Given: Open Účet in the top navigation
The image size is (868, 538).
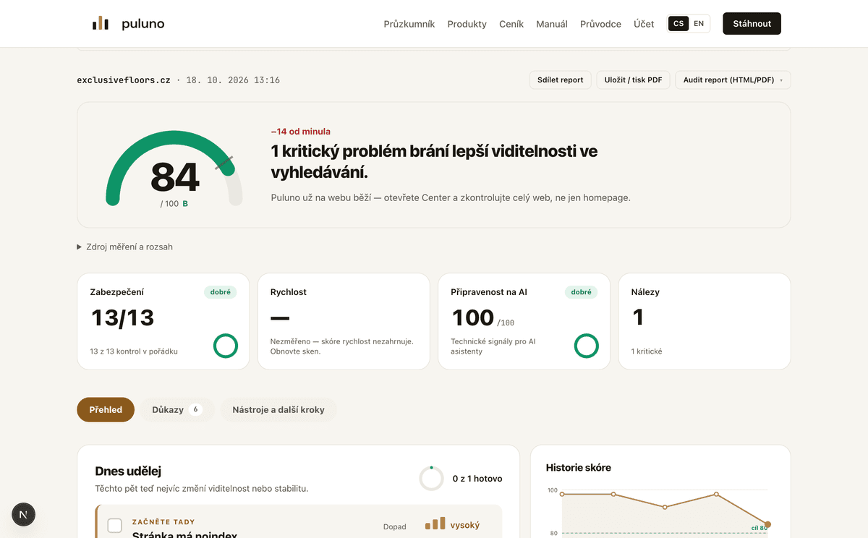Looking at the screenshot, I should point(644,24).
